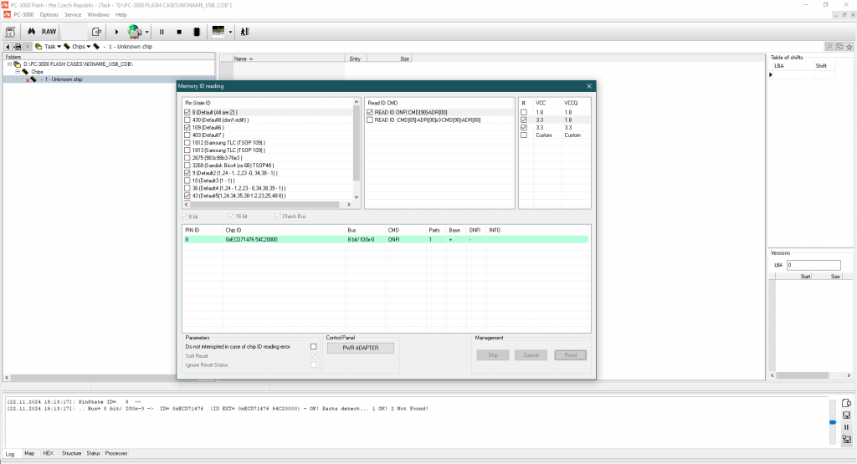
Task: Click the RAW toolbar button
Action: click(x=49, y=32)
